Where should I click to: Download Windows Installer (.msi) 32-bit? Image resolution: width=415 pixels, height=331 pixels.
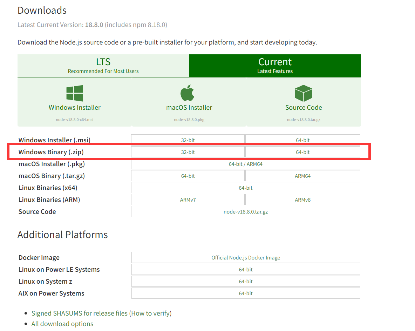[188, 140]
